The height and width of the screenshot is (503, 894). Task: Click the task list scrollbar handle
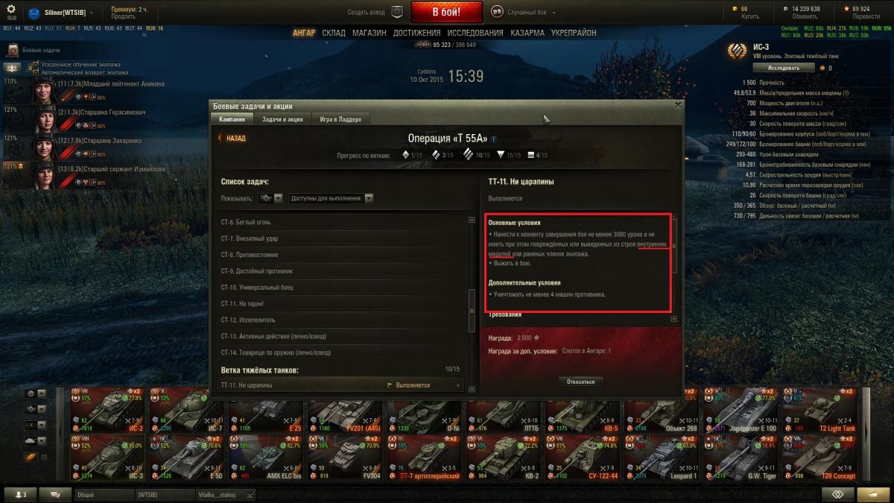coord(471,311)
